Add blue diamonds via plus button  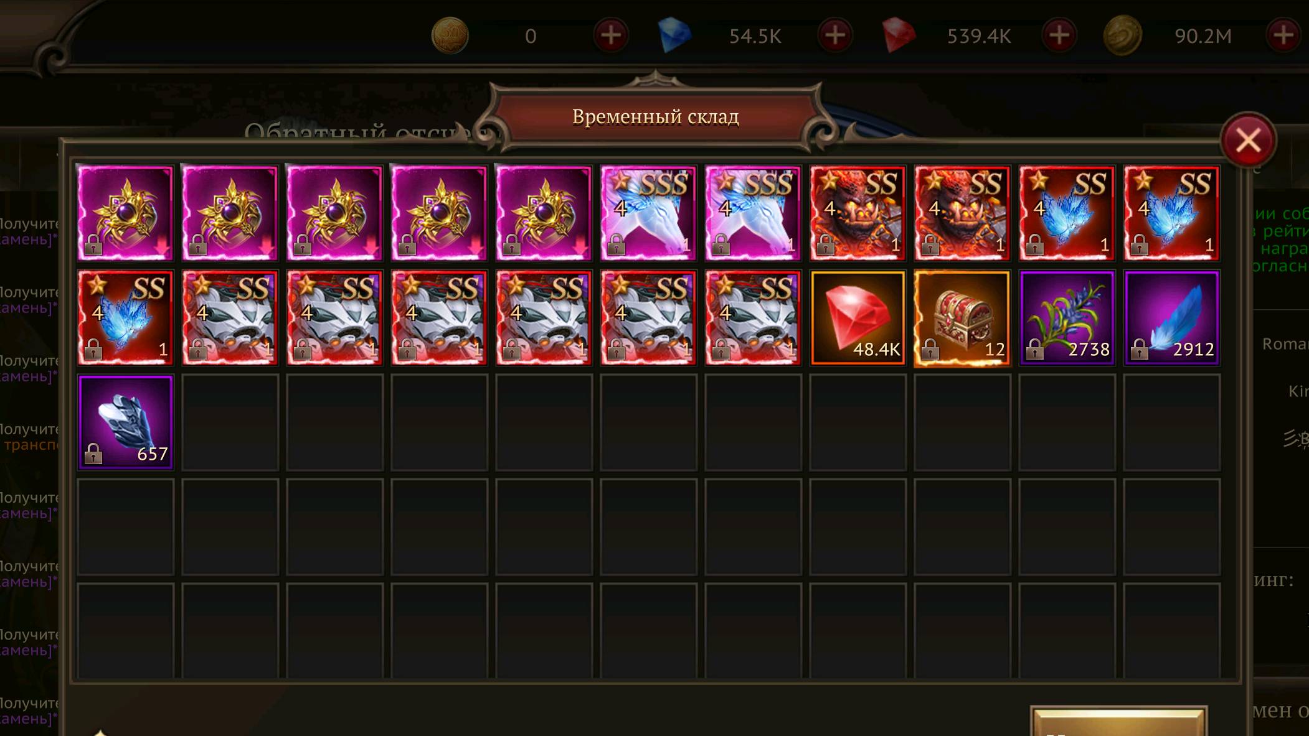point(835,35)
